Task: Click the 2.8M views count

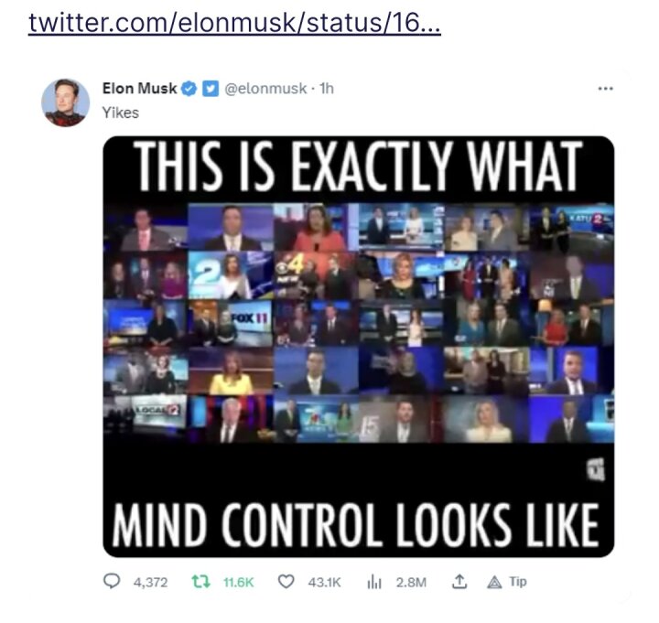Action: (411, 582)
